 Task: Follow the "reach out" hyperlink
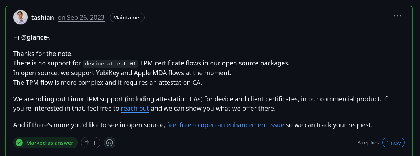point(135,108)
